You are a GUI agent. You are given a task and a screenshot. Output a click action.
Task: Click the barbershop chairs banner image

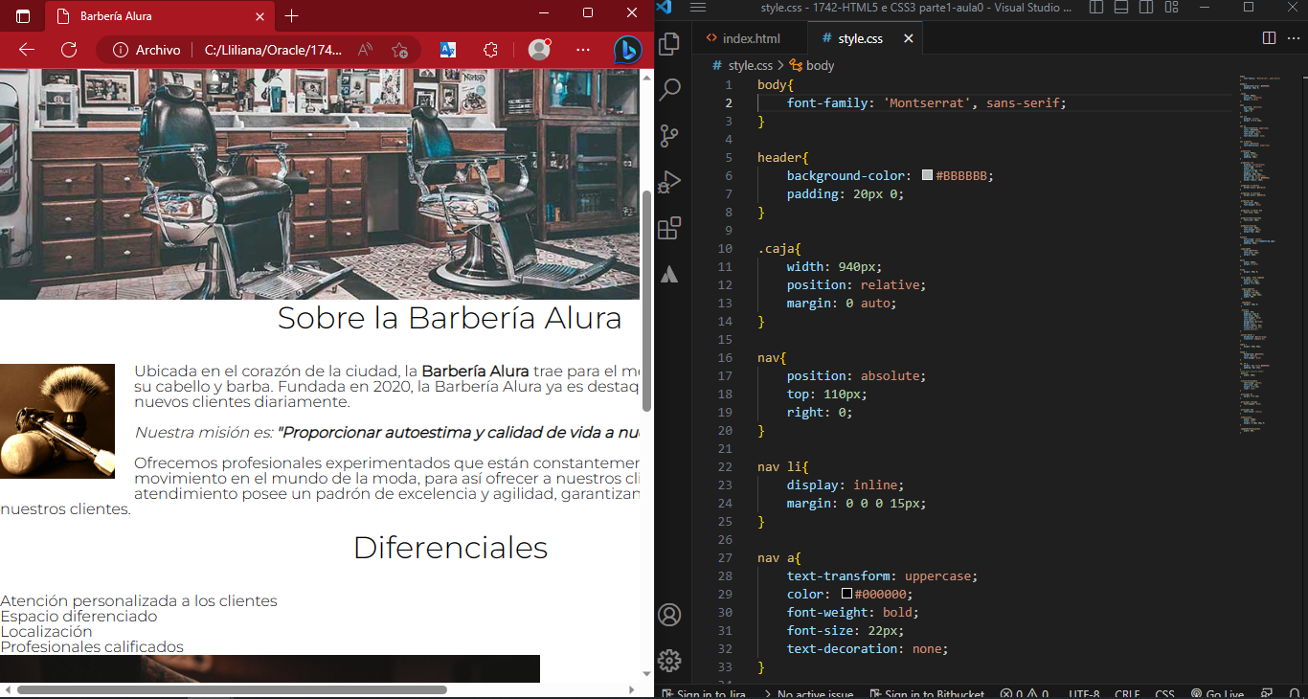pos(320,184)
